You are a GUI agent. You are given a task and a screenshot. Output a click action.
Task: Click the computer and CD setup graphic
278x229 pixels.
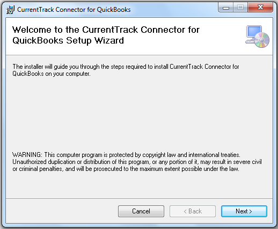[x=257, y=37]
